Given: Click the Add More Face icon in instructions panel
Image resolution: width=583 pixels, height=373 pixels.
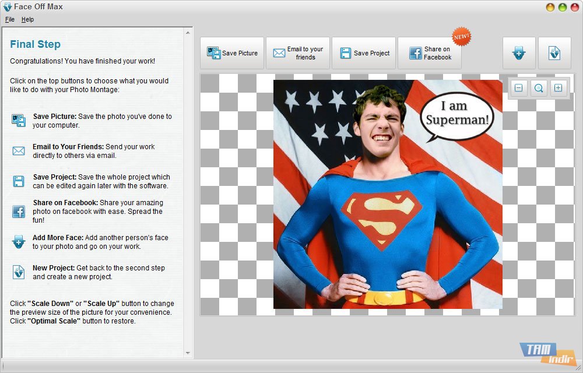Looking at the screenshot, I should (19, 242).
